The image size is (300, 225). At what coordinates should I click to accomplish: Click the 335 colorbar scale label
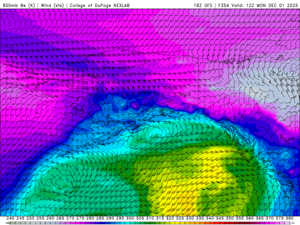[x=200, y=218]
